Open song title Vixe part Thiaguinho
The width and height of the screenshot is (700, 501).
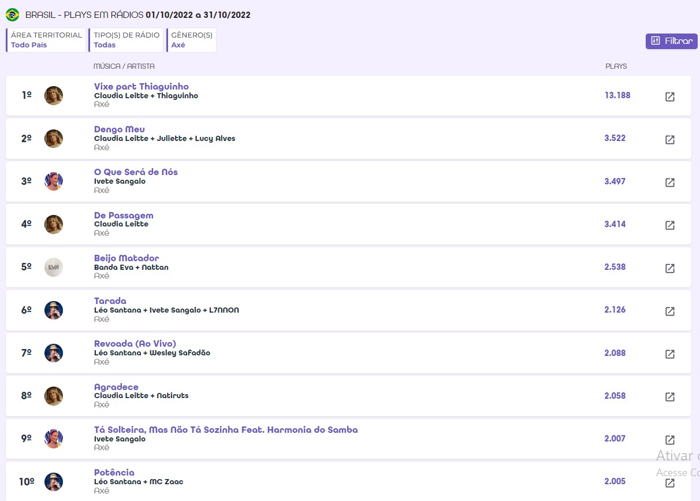pyautogui.click(x=142, y=87)
